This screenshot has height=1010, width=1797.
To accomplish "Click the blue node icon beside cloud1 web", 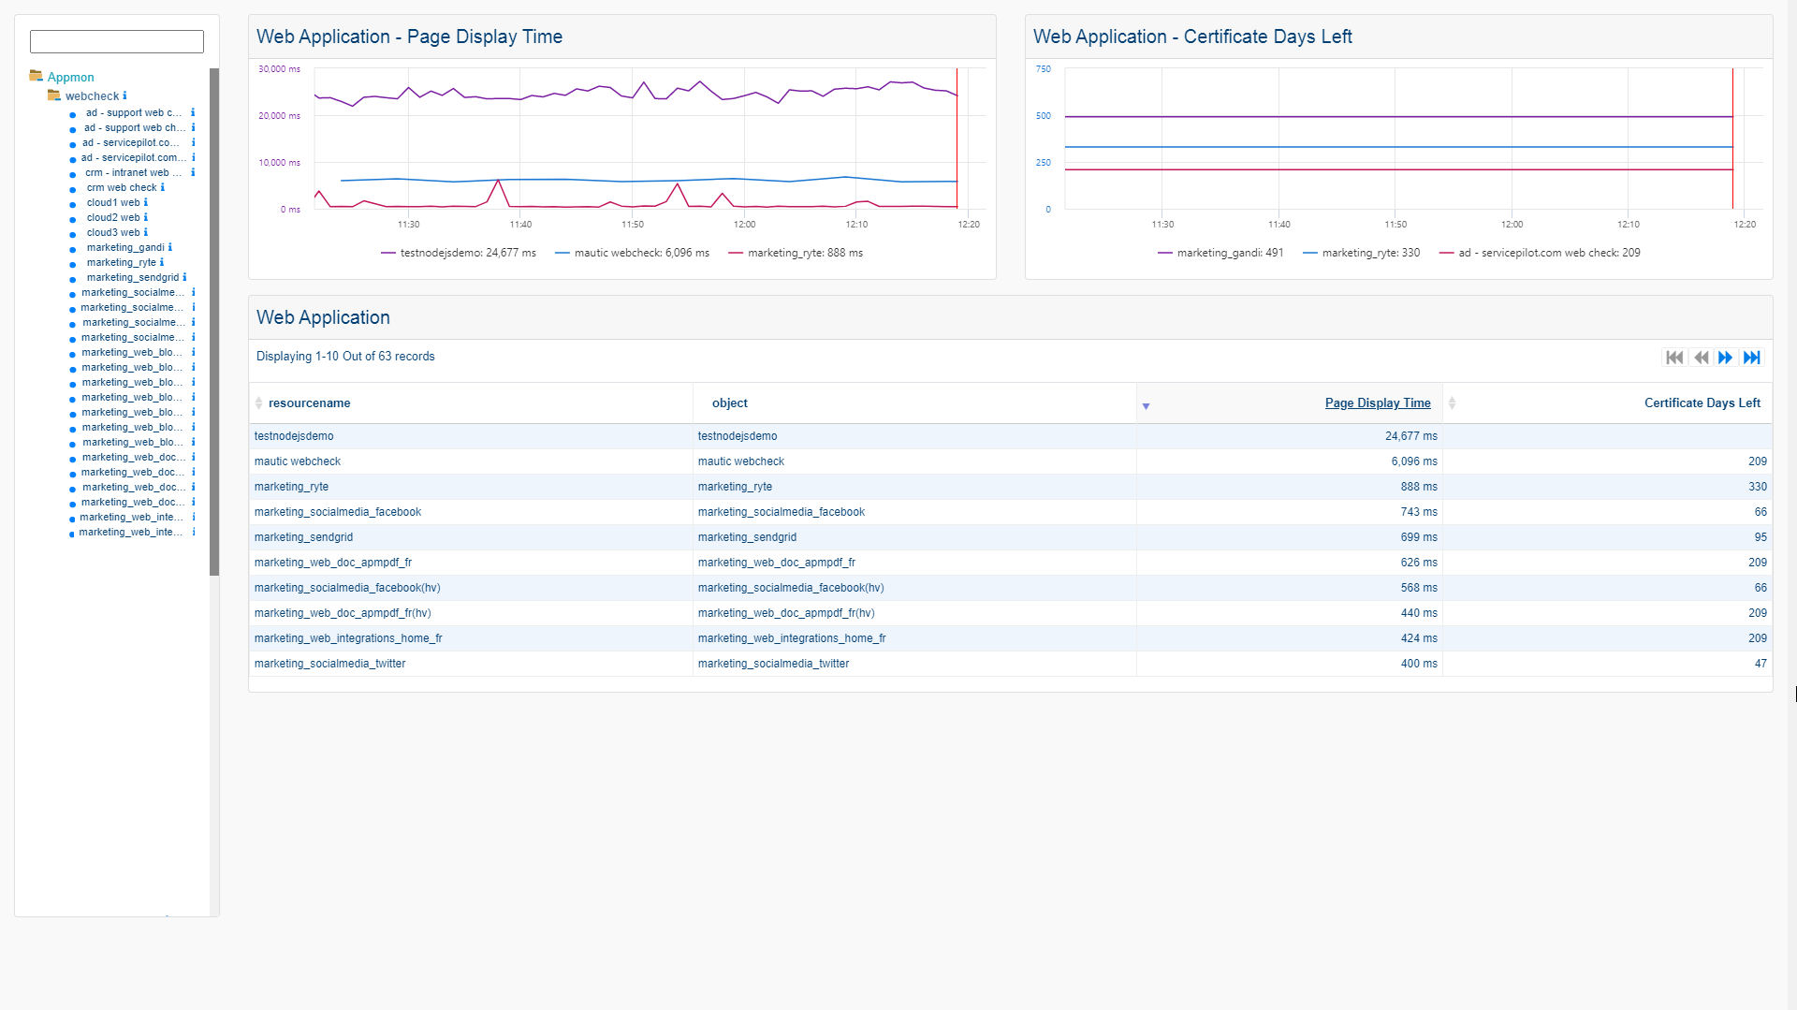I will point(73,203).
